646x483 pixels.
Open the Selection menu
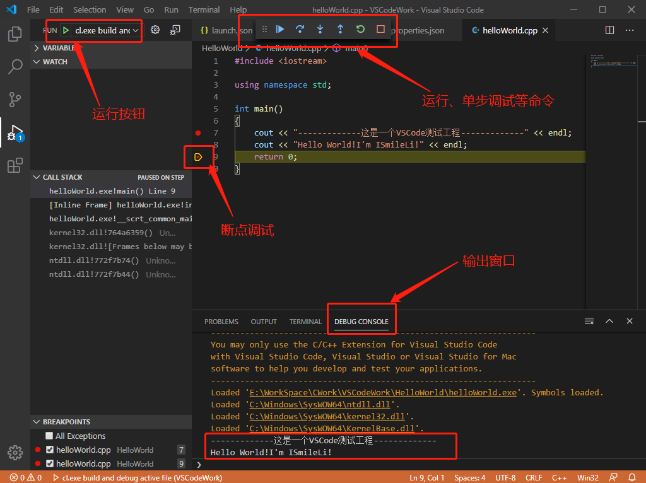[90, 9]
